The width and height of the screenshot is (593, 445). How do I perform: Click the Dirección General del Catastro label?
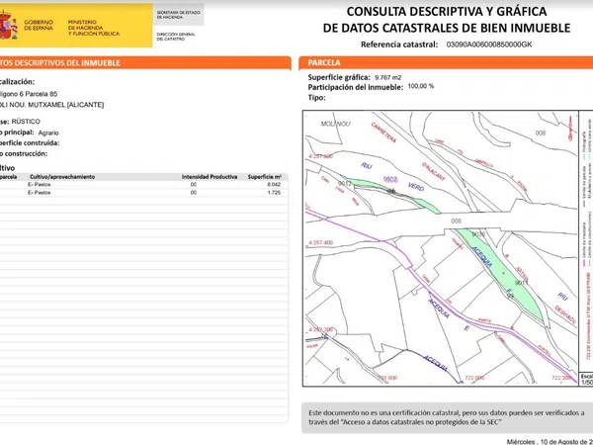click(x=177, y=37)
